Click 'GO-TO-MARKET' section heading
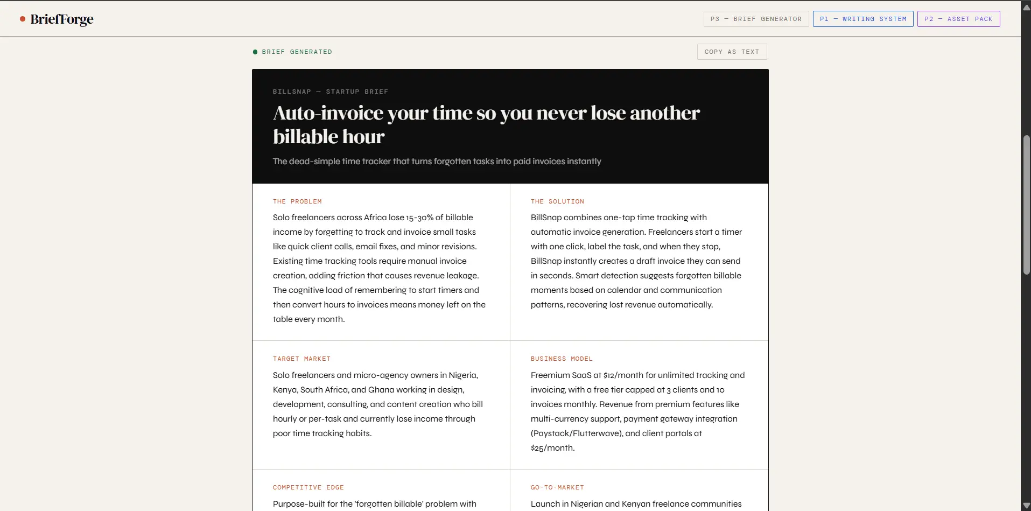1031x511 pixels. (x=557, y=487)
